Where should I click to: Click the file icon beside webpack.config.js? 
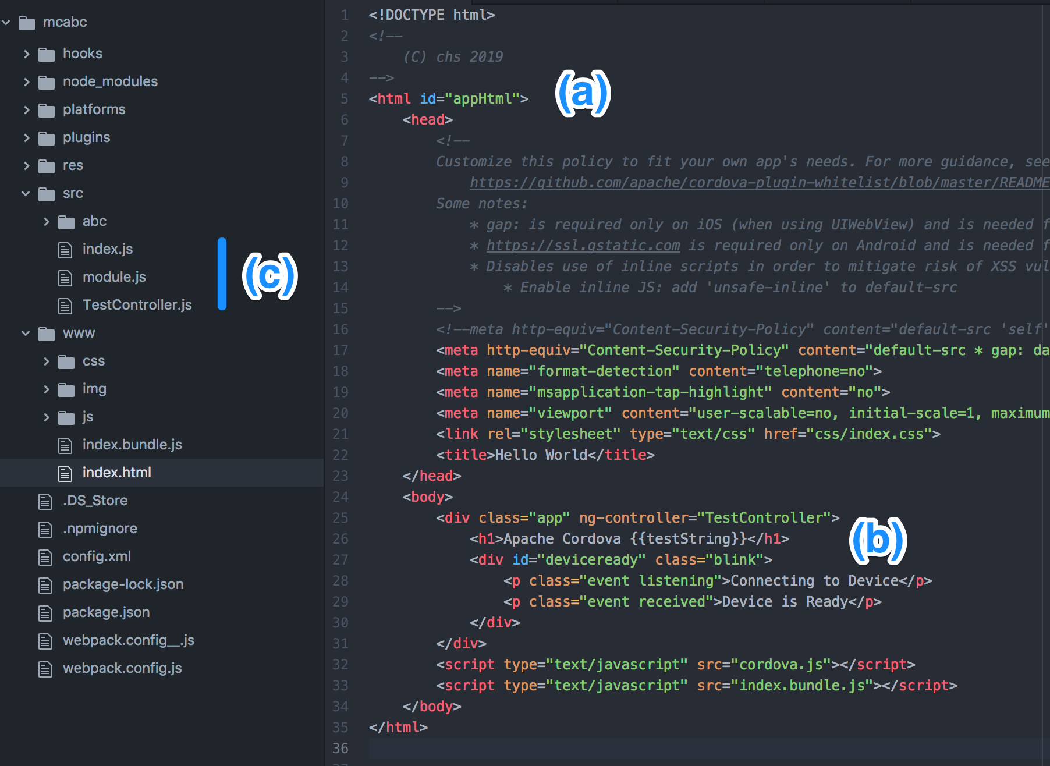[45, 668]
